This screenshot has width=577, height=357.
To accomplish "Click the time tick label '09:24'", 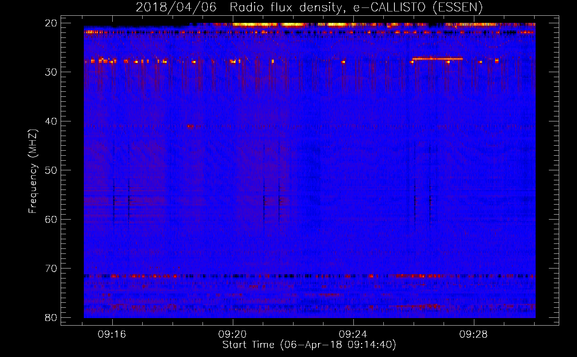I will (353, 335).
